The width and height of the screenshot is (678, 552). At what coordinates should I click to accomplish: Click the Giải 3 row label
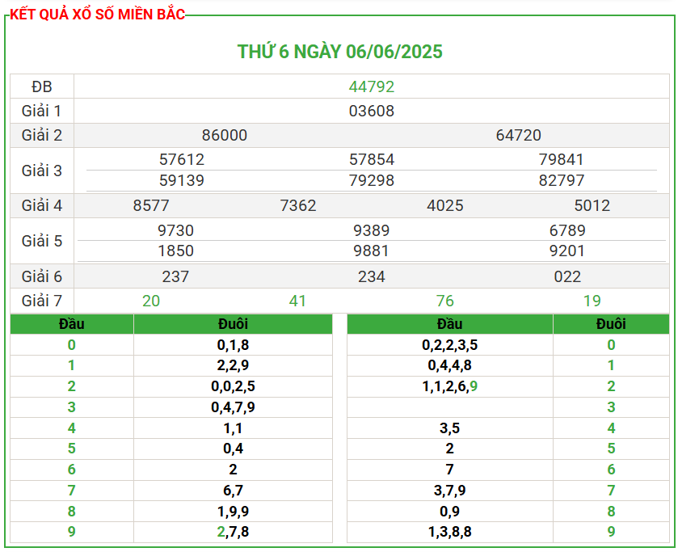point(42,171)
